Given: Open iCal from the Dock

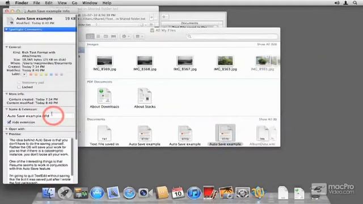Looking at the screenshot, I should pyautogui.click(x=178, y=193).
